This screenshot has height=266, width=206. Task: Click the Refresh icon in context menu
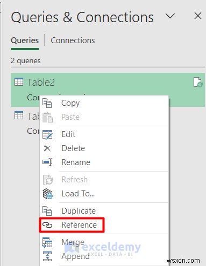[48, 180]
